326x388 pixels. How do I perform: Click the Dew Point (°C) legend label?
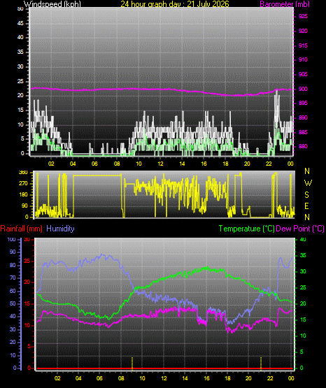pyautogui.click(x=300, y=229)
